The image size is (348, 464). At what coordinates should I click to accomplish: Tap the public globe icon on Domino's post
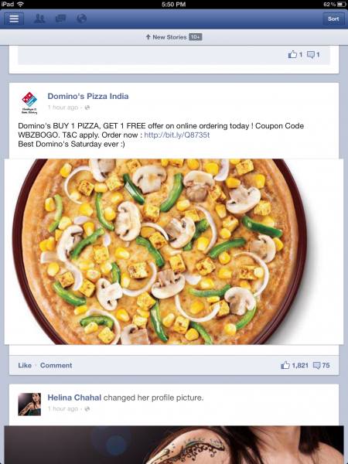[87, 107]
